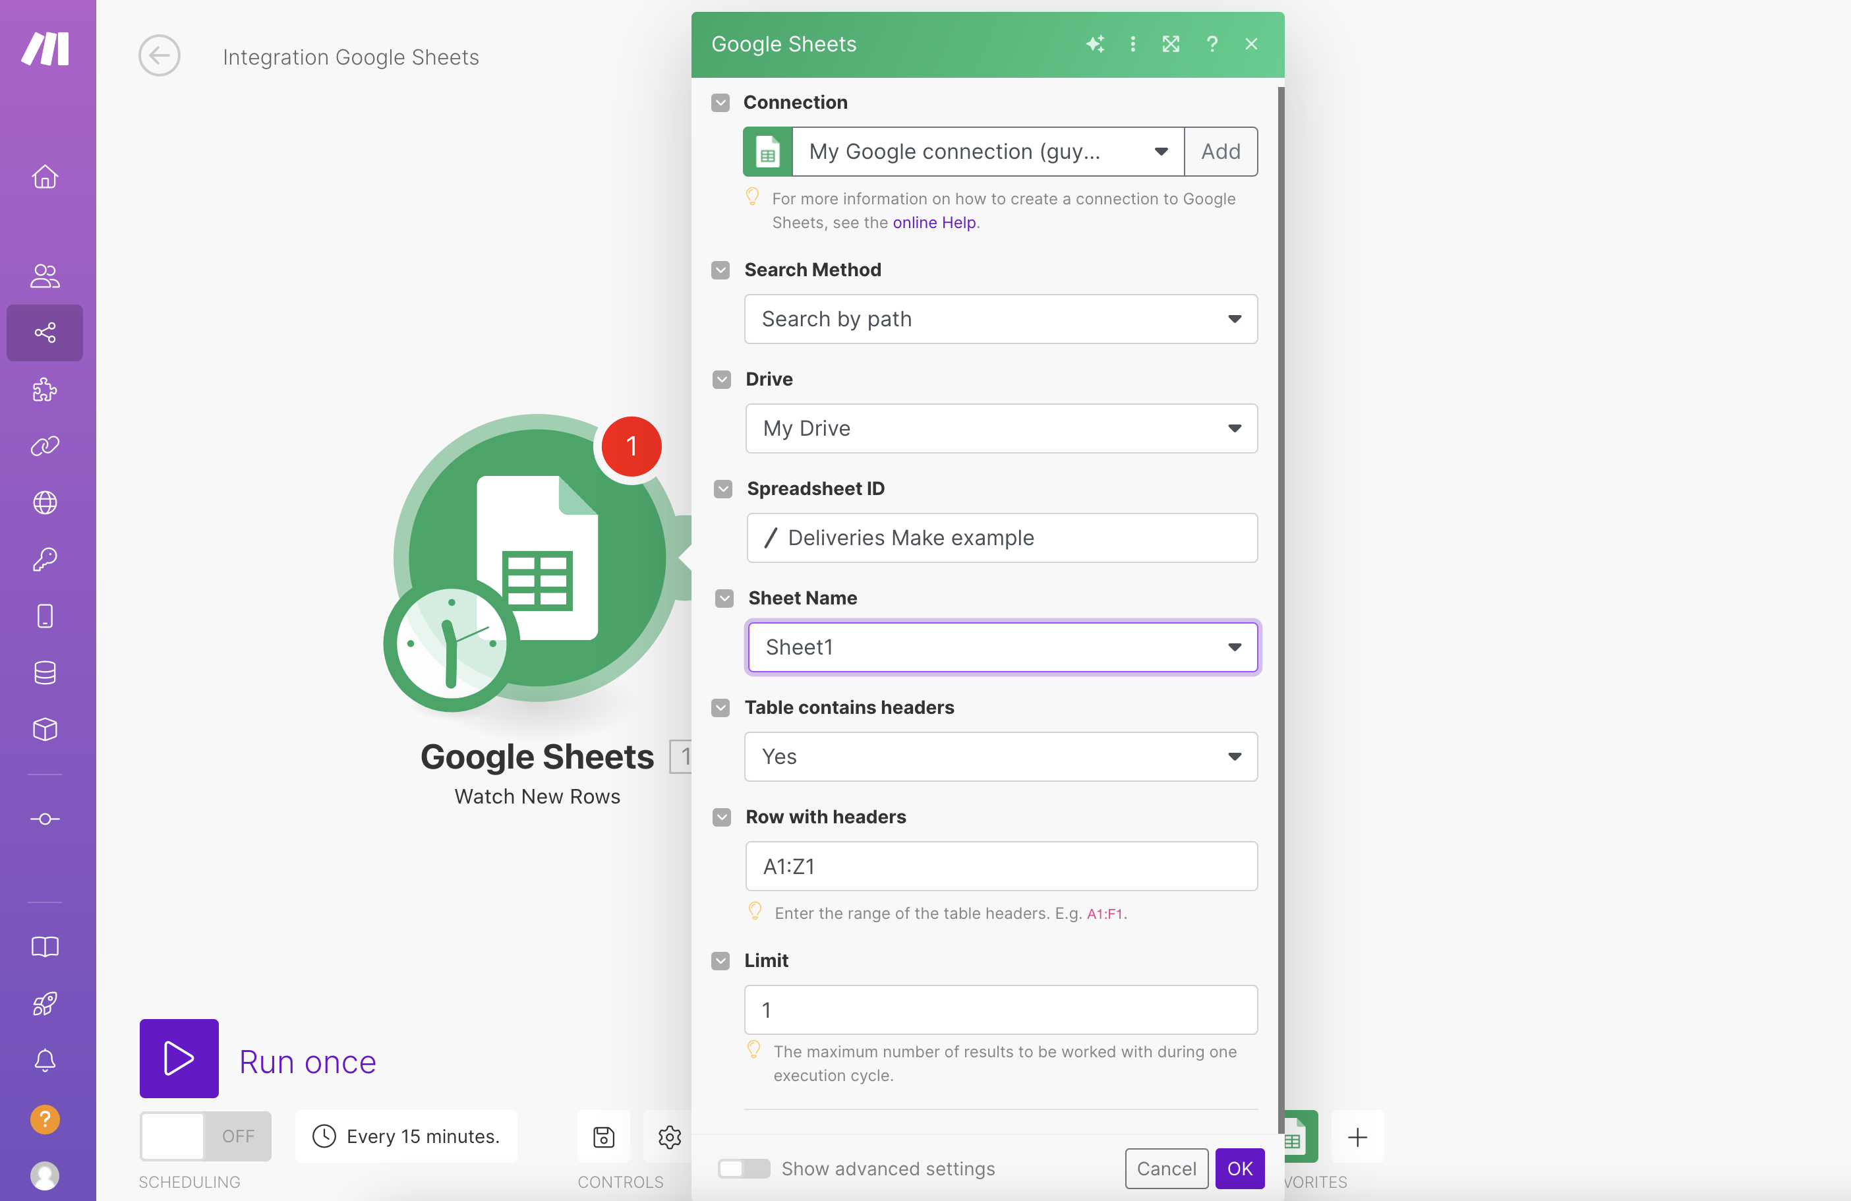Open the My Google connection dropdown
The height and width of the screenshot is (1201, 1851).
(987, 152)
